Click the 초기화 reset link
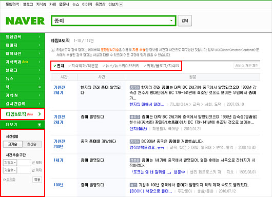This screenshot has width=272, height=197. [11, 180]
